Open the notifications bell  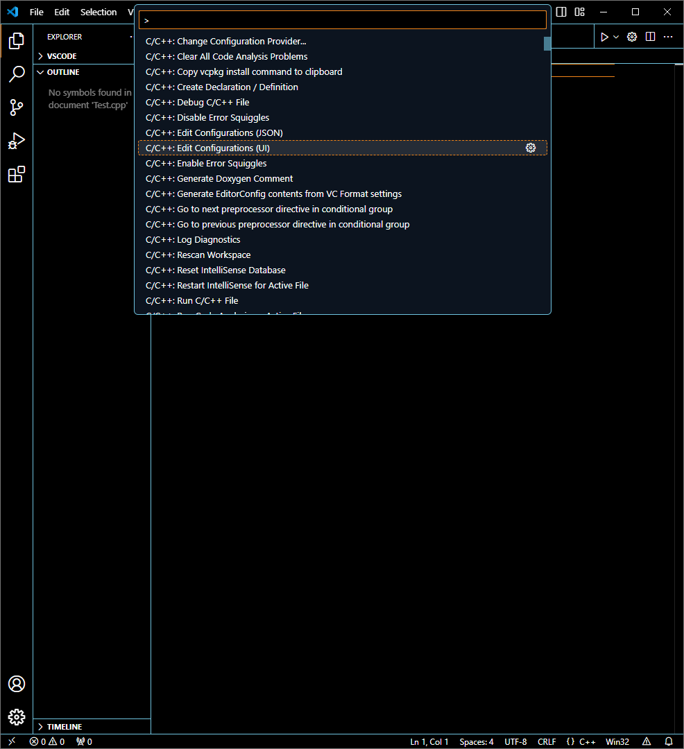[x=669, y=741]
